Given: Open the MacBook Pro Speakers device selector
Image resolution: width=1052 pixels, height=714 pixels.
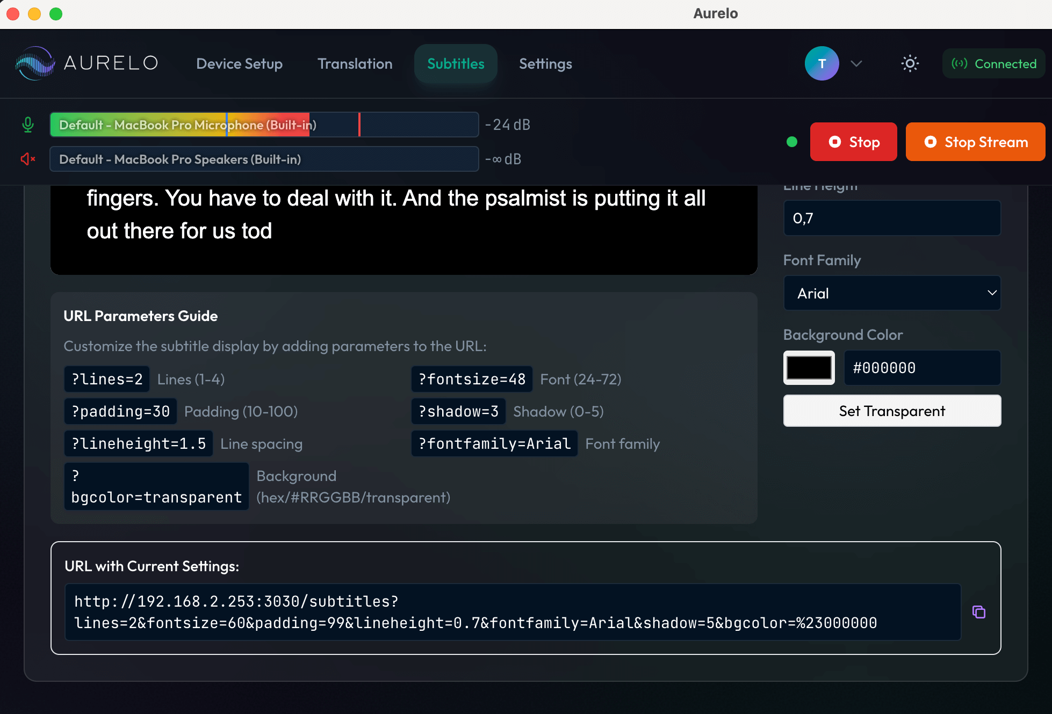Looking at the screenshot, I should (x=263, y=159).
